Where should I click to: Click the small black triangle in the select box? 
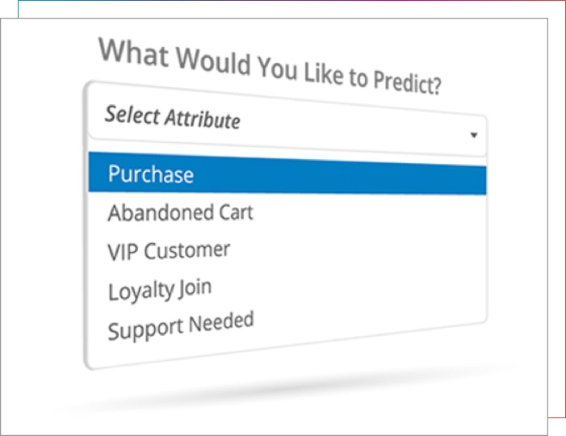475,135
